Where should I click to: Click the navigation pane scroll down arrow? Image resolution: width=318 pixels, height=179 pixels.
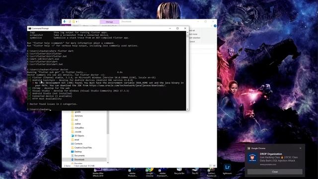coord(108,163)
